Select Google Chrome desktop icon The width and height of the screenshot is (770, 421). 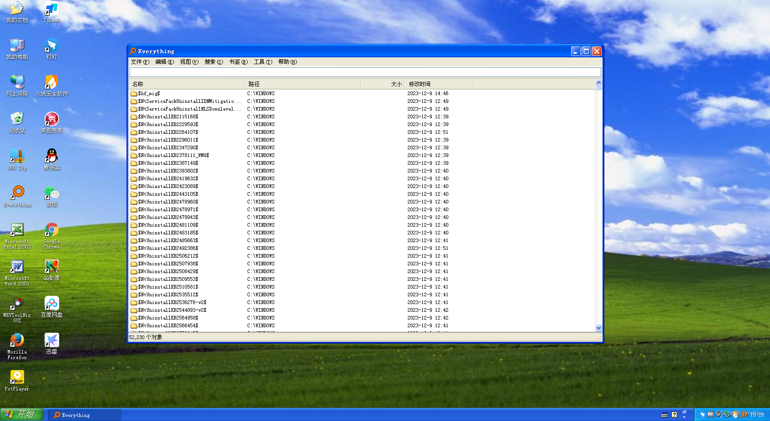51,236
